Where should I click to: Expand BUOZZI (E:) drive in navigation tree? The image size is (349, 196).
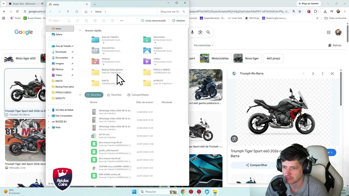click(49, 121)
